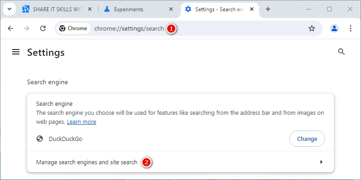
Task: Click the Settings page heading
Action: click(x=46, y=53)
